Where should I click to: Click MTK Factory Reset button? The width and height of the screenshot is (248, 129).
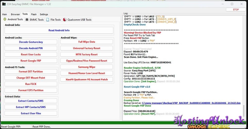tap(87, 54)
